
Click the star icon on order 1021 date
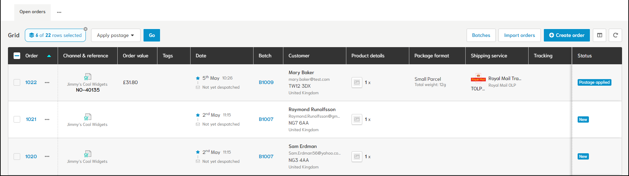pyautogui.click(x=198, y=115)
